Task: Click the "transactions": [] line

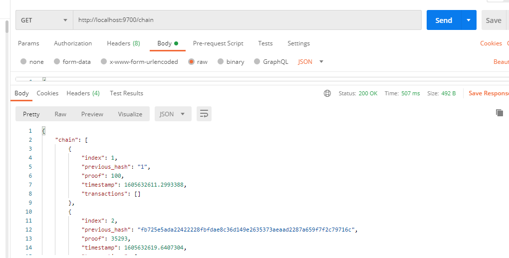Action: point(111,194)
